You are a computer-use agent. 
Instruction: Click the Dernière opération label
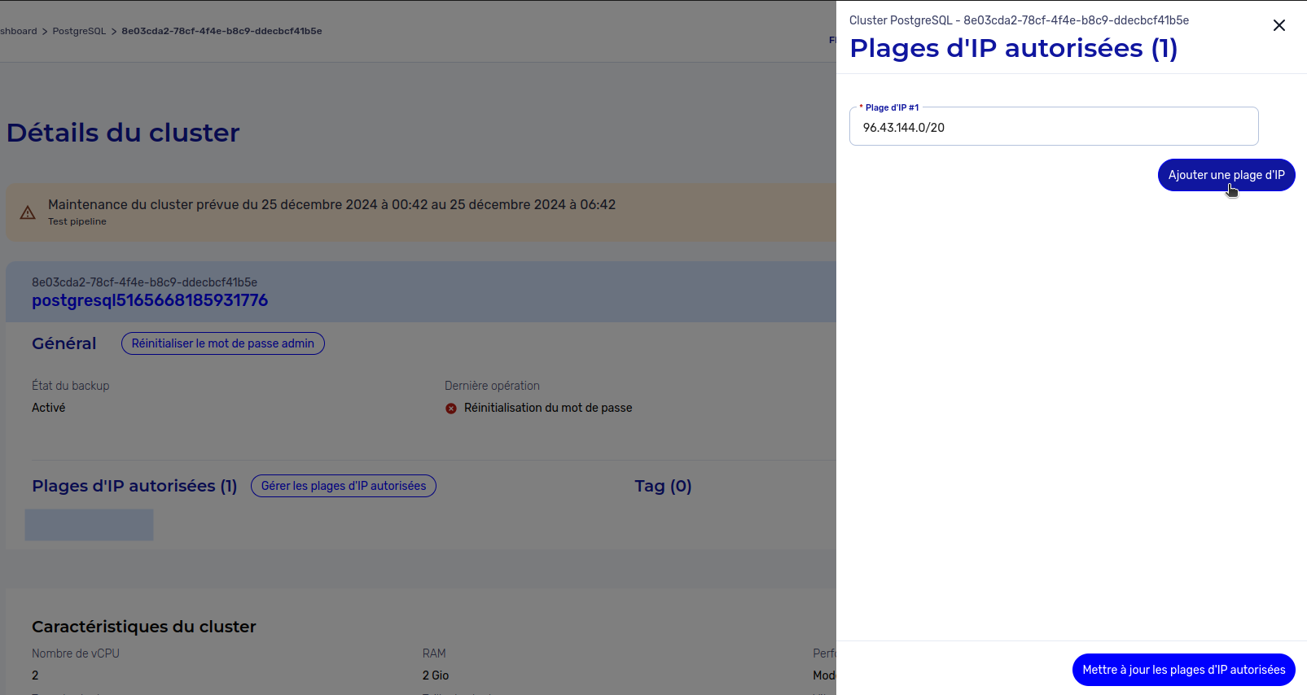492,386
